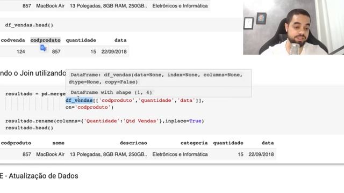Click 15 in the resultado table
This screenshot has width=344, height=193.
(x=240, y=154)
